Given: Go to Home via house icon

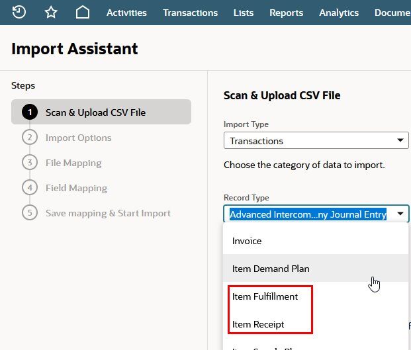Looking at the screenshot, I should click(82, 12).
